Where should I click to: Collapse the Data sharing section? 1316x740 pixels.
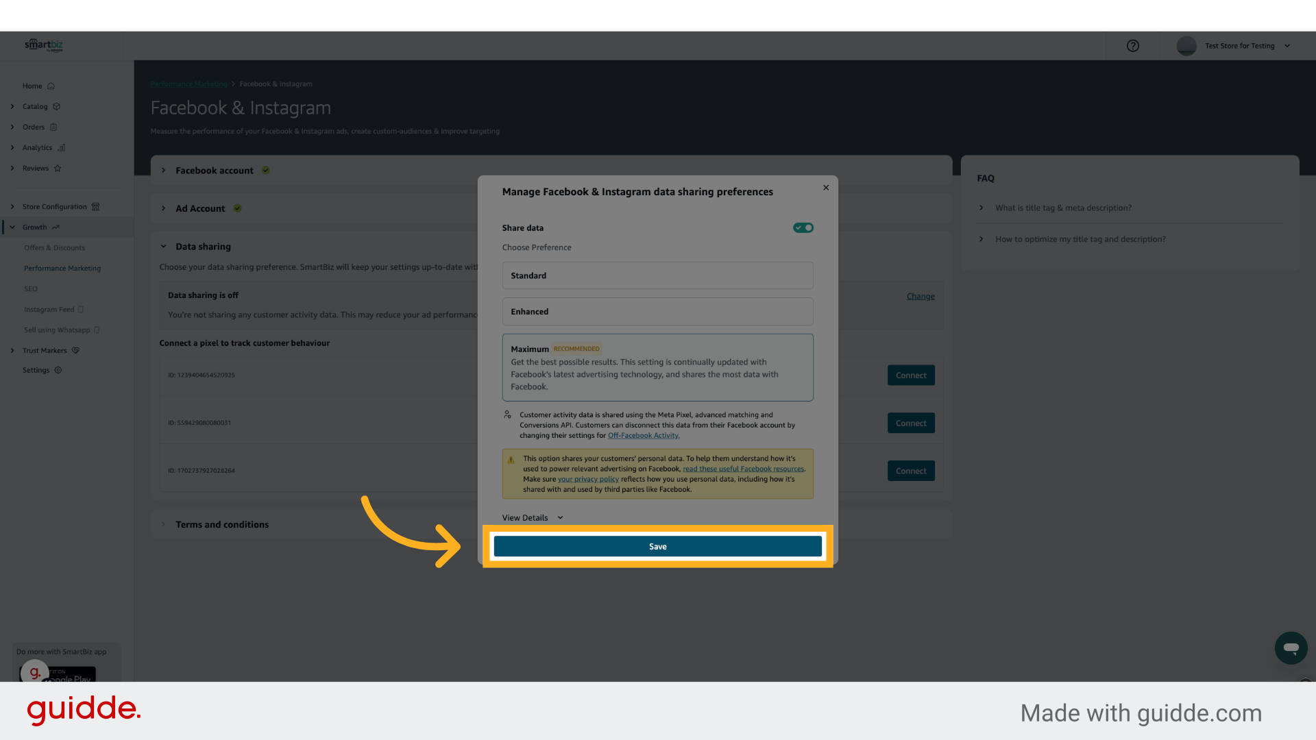tap(163, 247)
